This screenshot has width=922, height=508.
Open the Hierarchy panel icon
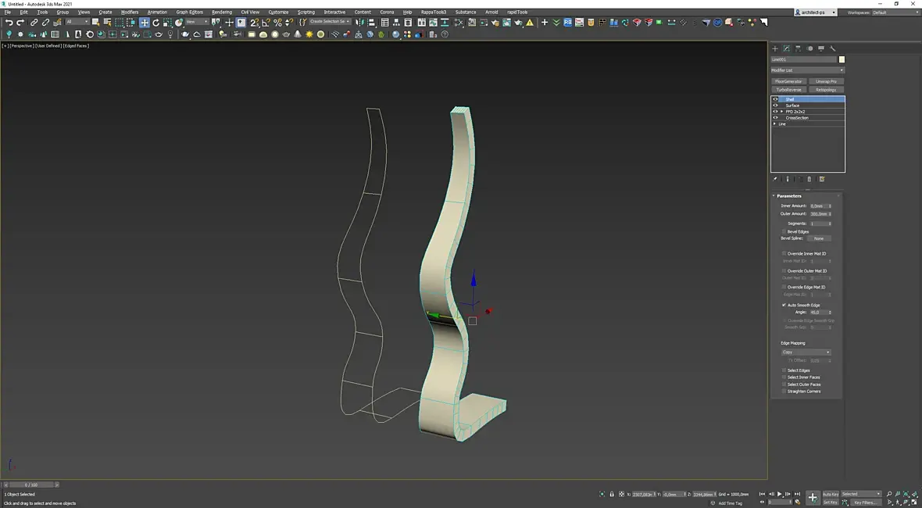pyautogui.click(x=799, y=48)
